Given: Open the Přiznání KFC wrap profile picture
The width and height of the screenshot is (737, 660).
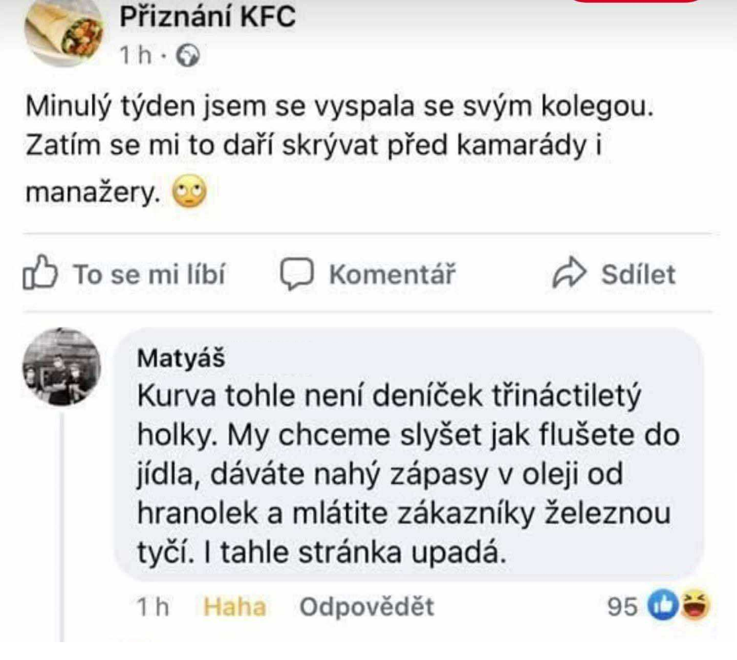Looking at the screenshot, I should coord(64,32).
